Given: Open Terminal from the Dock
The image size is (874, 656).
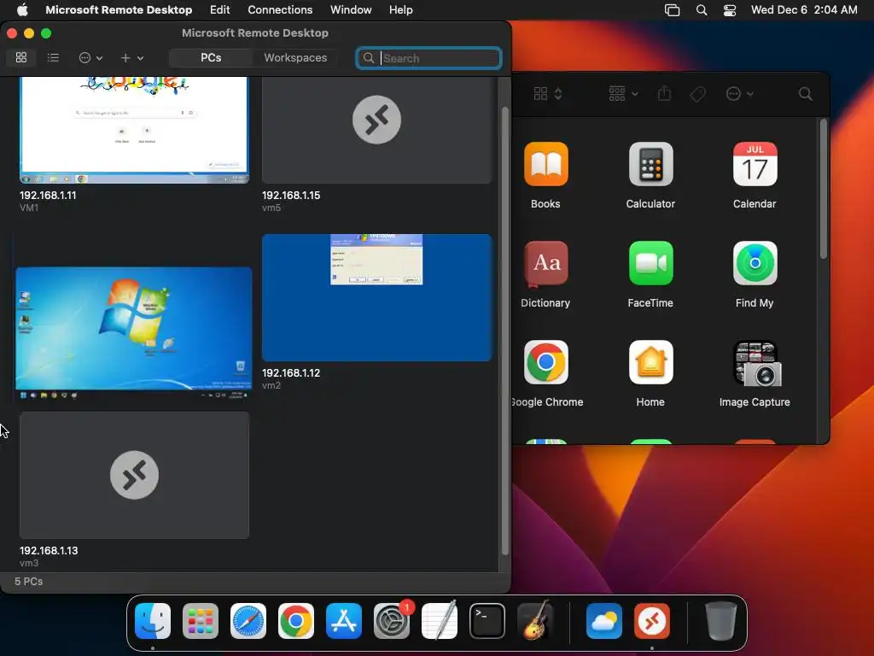Looking at the screenshot, I should 487,621.
